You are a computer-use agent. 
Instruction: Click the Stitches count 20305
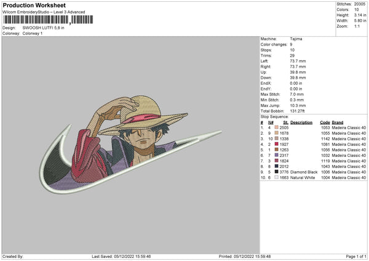pyautogui.click(x=360, y=4)
